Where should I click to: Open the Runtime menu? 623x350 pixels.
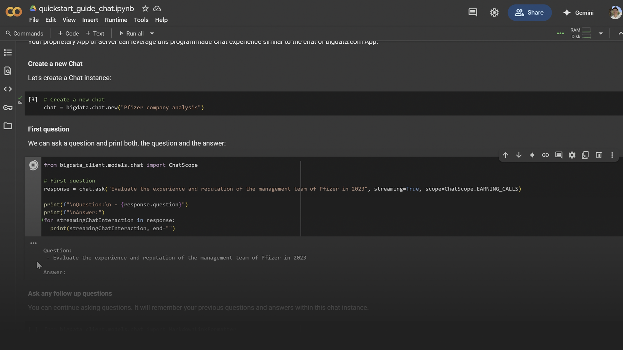coord(116,20)
